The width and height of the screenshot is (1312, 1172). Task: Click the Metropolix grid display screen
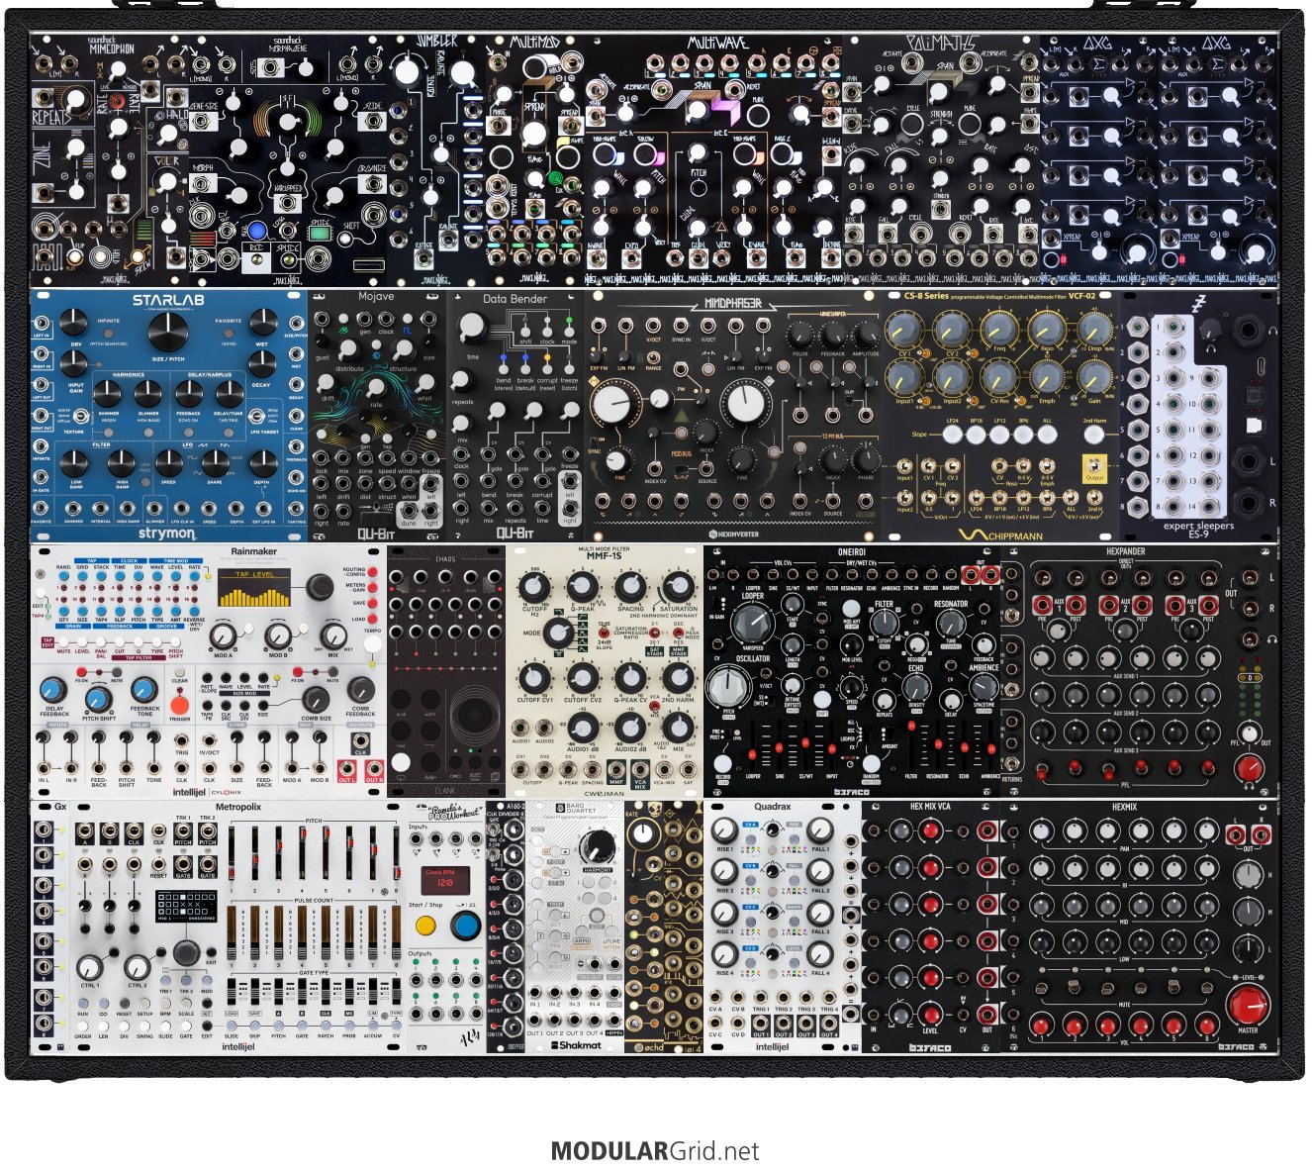click(185, 907)
